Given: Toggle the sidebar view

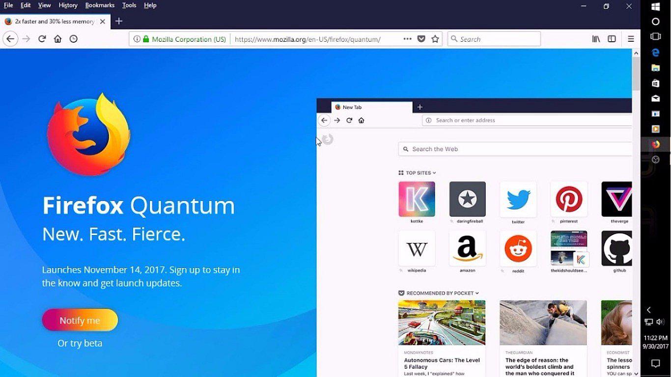Looking at the screenshot, I should pyautogui.click(x=611, y=39).
